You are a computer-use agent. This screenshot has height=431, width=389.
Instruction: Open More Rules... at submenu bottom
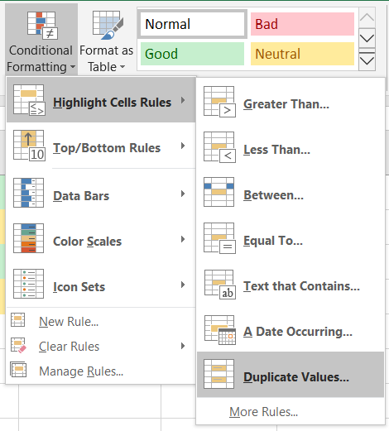(x=263, y=412)
